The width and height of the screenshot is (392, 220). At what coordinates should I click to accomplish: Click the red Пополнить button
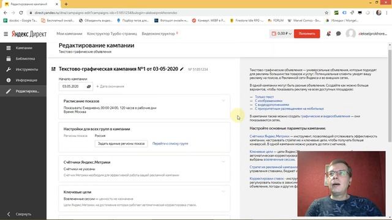307,34
